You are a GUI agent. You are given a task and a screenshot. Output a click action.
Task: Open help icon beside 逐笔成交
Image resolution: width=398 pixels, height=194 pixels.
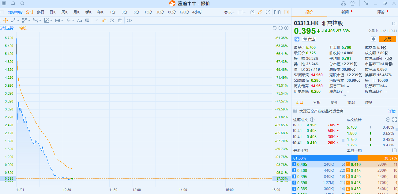312,120
